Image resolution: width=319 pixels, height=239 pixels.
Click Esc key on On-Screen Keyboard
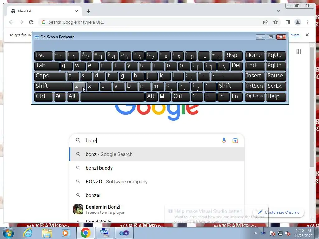pos(44,56)
